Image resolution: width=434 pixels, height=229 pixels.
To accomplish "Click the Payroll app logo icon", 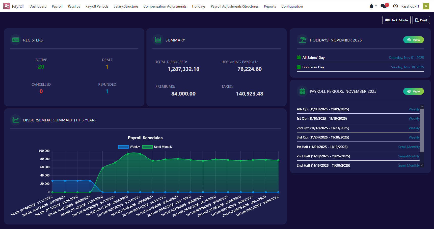I will pos(7,6).
